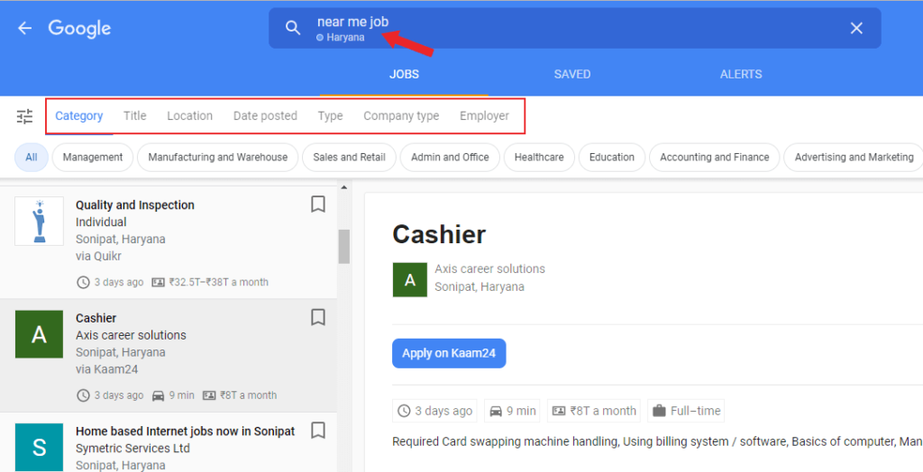Select the Category filter tab
The width and height of the screenshot is (923, 472).
pyautogui.click(x=79, y=116)
